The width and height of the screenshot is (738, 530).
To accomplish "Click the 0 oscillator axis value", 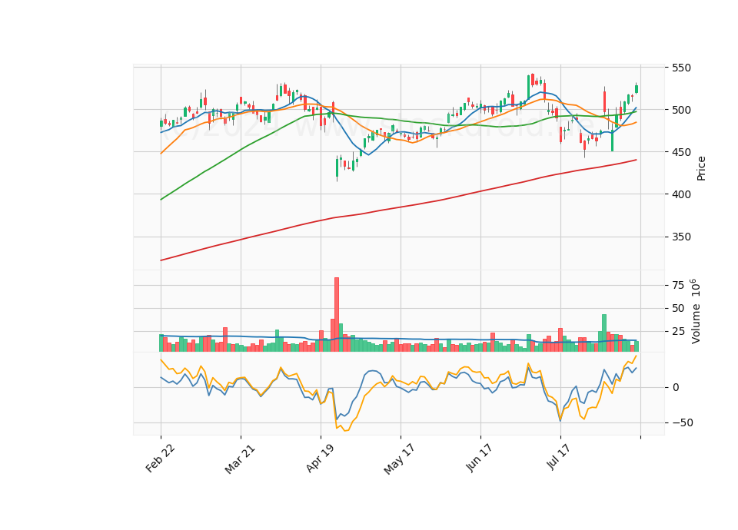I will click(676, 387).
